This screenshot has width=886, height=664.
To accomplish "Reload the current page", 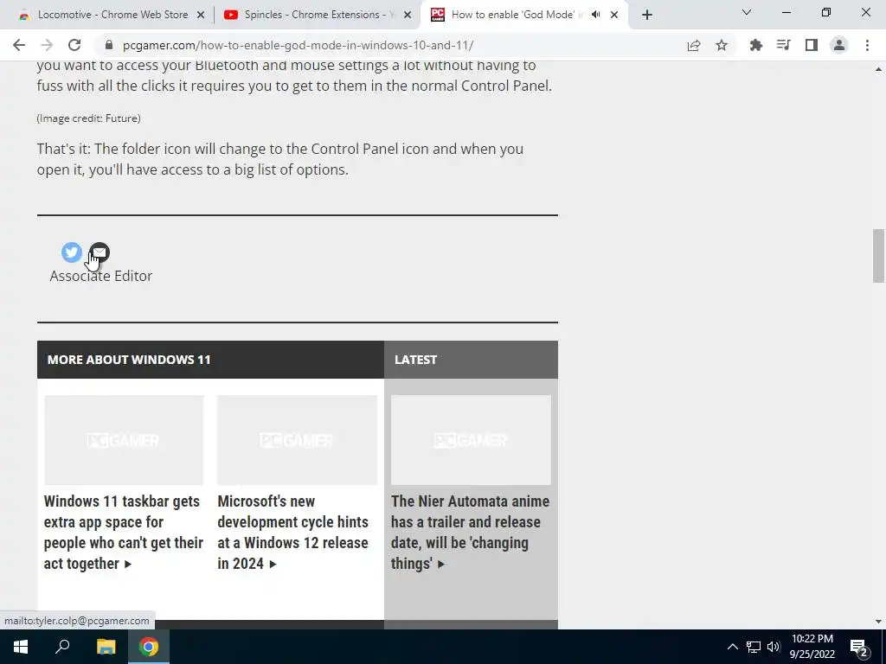I will [x=74, y=45].
